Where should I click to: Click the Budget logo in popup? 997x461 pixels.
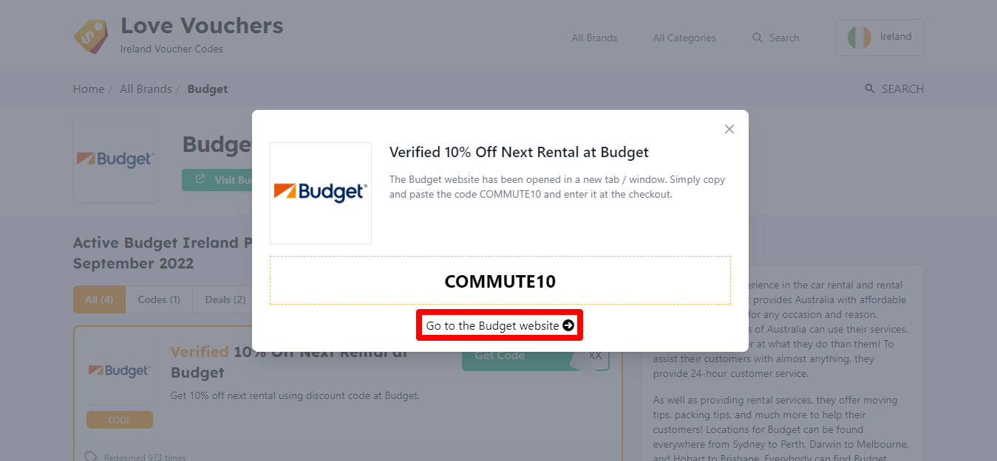tap(321, 193)
